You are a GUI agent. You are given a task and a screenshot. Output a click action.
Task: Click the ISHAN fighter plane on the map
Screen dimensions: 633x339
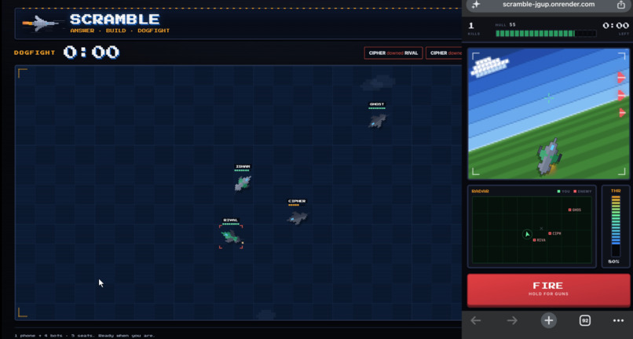coord(243,183)
